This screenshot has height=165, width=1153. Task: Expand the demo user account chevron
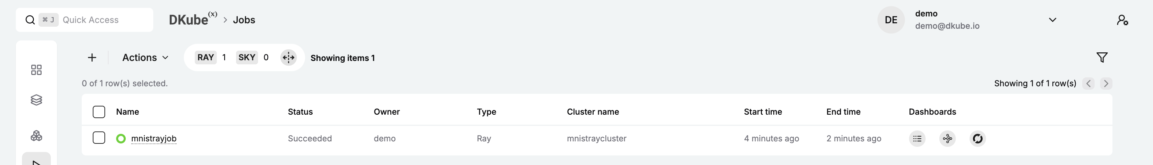point(1052,20)
